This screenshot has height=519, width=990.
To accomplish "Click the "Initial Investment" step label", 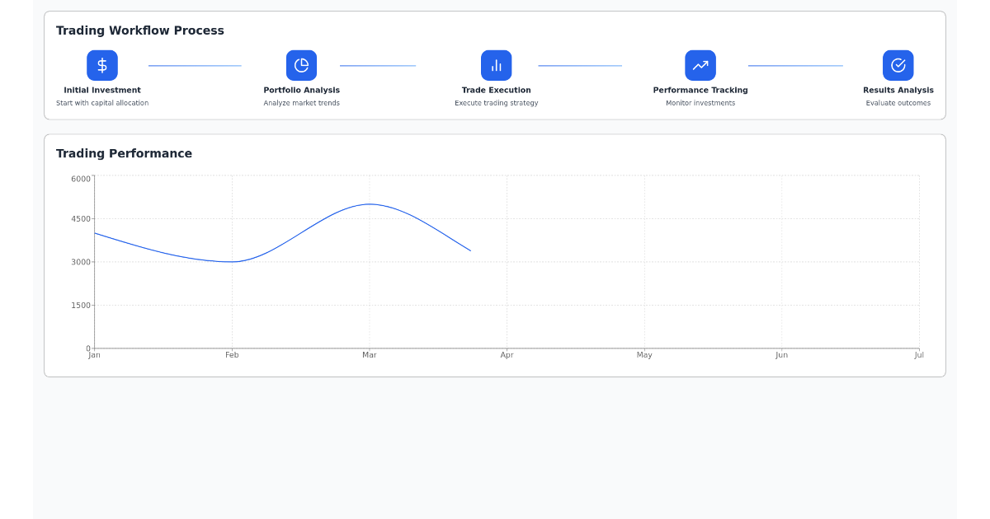I will coord(102,91).
